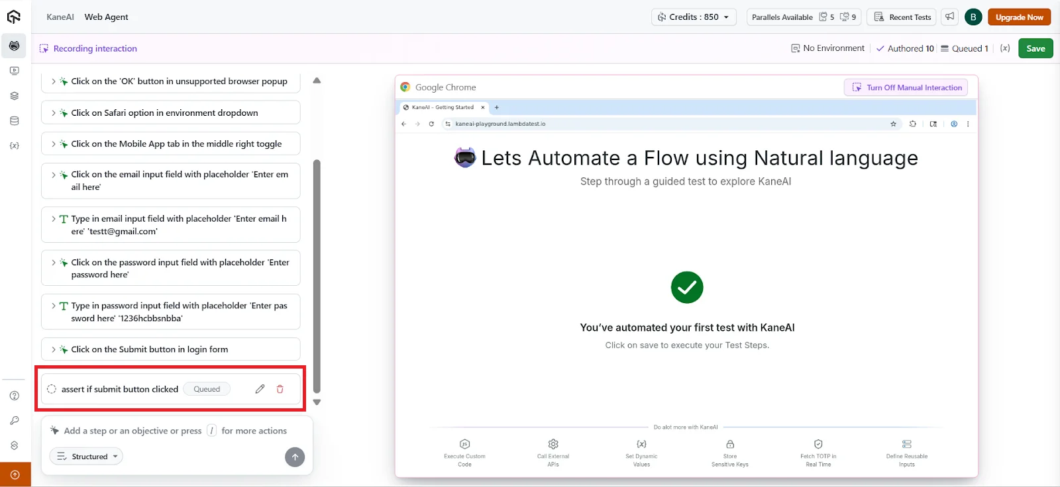Click the steps list vertical scrollbar
The image size is (1060, 487).
(317, 276)
